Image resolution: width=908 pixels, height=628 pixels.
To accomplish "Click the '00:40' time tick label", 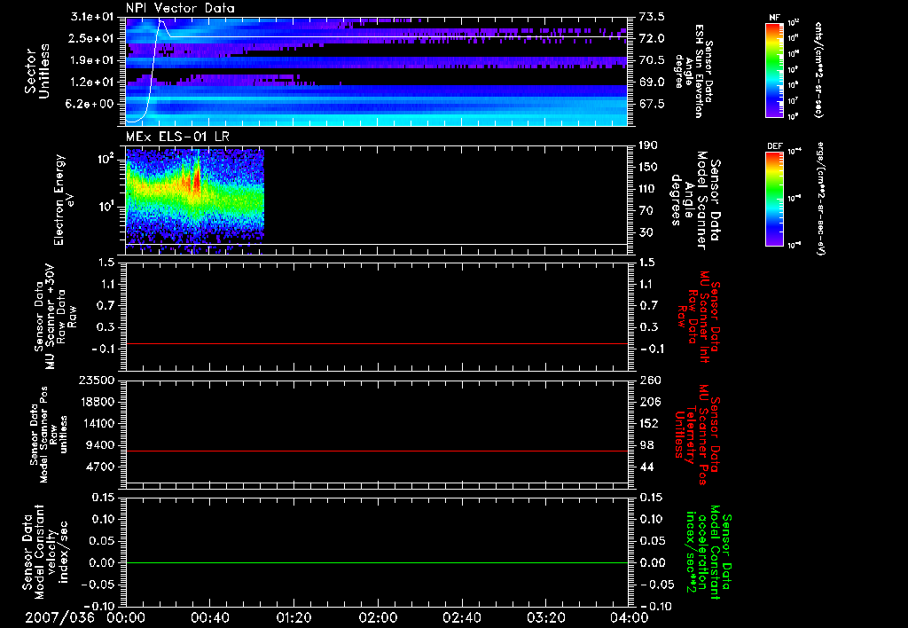I will click(x=209, y=617).
